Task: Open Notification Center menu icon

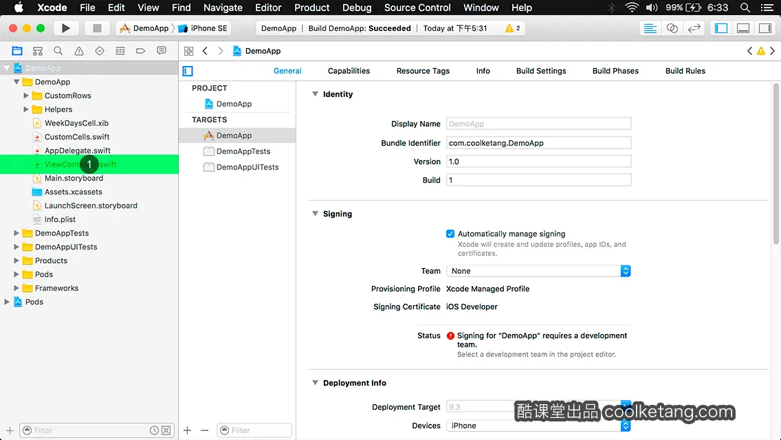Action: [x=767, y=8]
